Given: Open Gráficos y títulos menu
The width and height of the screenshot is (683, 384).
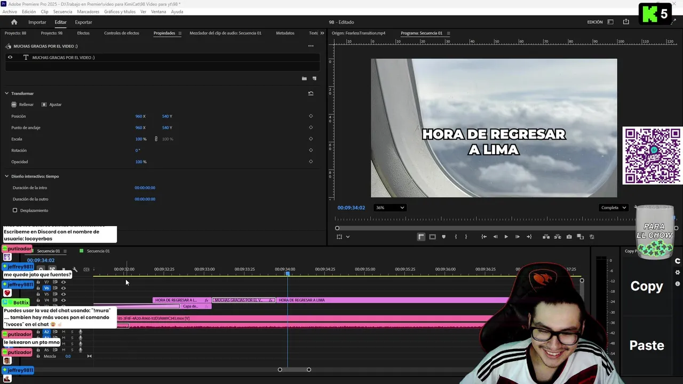Looking at the screenshot, I should (120, 12).
